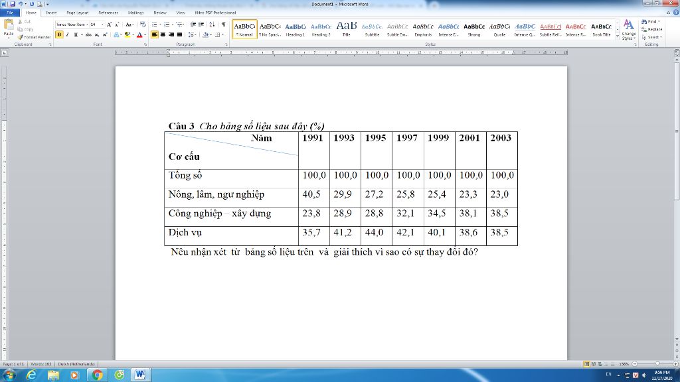Apply the No Spacing style
Screen dimensions: 680x382
point(270,29)
